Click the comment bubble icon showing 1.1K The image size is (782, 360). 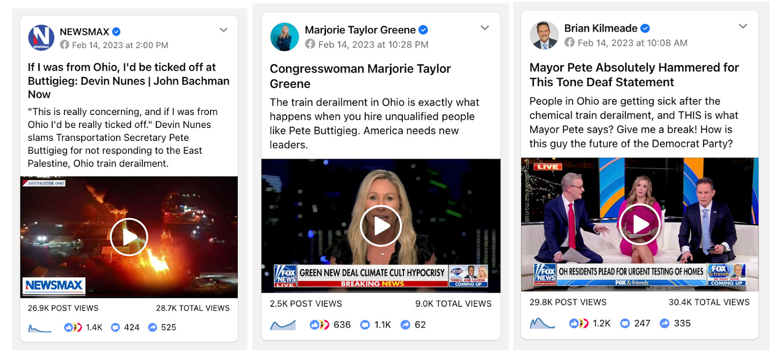tap(366, 325)
